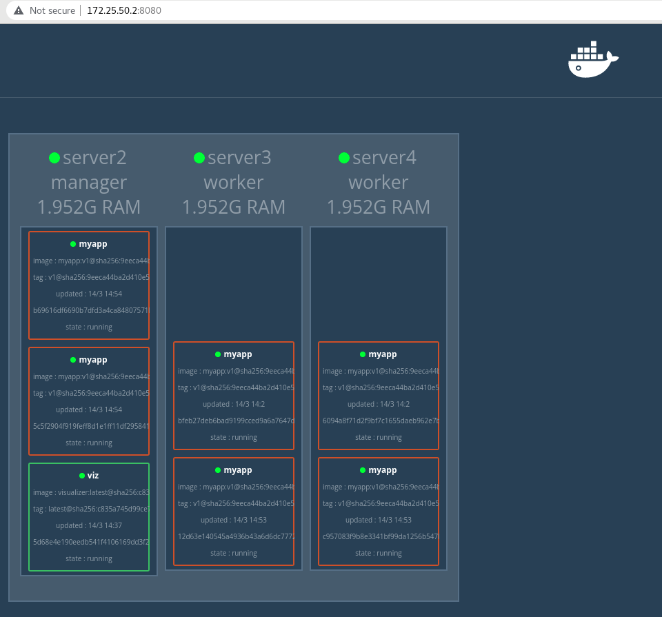The width and height of the screenshot is (662, 617).
Task: Select the server2 node name
Action: (x=94, y=157)
